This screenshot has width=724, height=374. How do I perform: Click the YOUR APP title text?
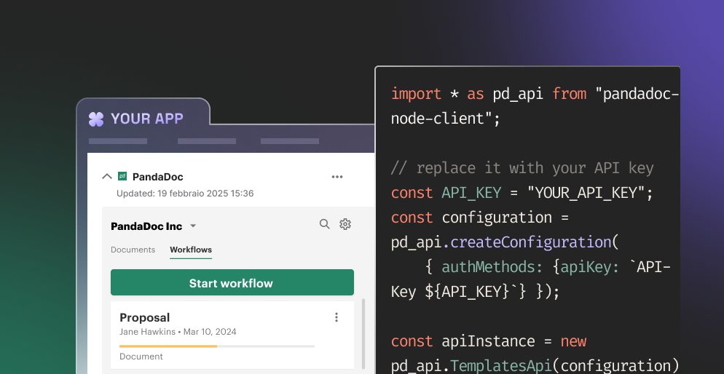[x=146, y=119]
